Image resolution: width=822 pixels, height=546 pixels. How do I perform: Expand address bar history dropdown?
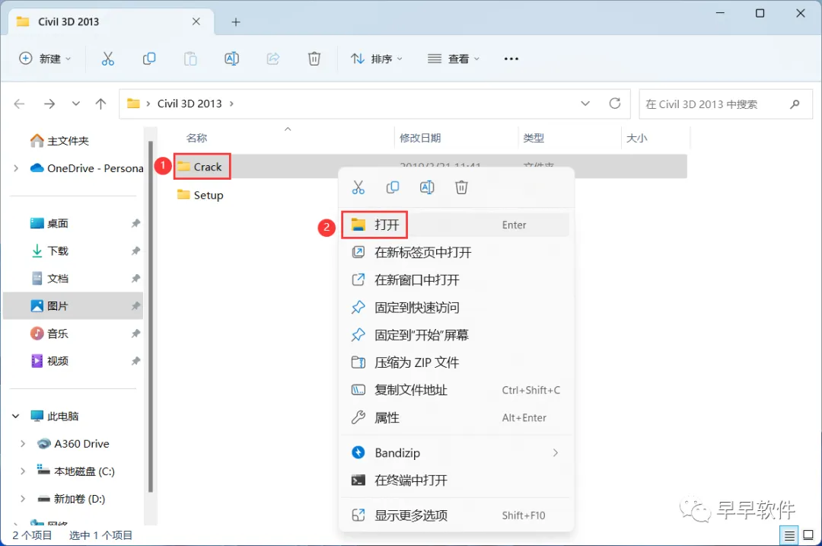point(585,104)
